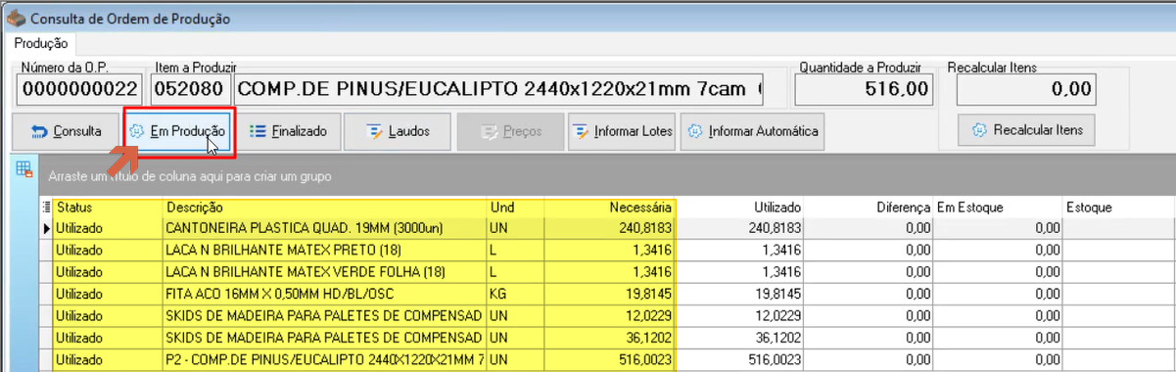Click Utilizado value 516,0023
Screen dimensions: 1176x372
pyautogui.click(x=775, y=360)
